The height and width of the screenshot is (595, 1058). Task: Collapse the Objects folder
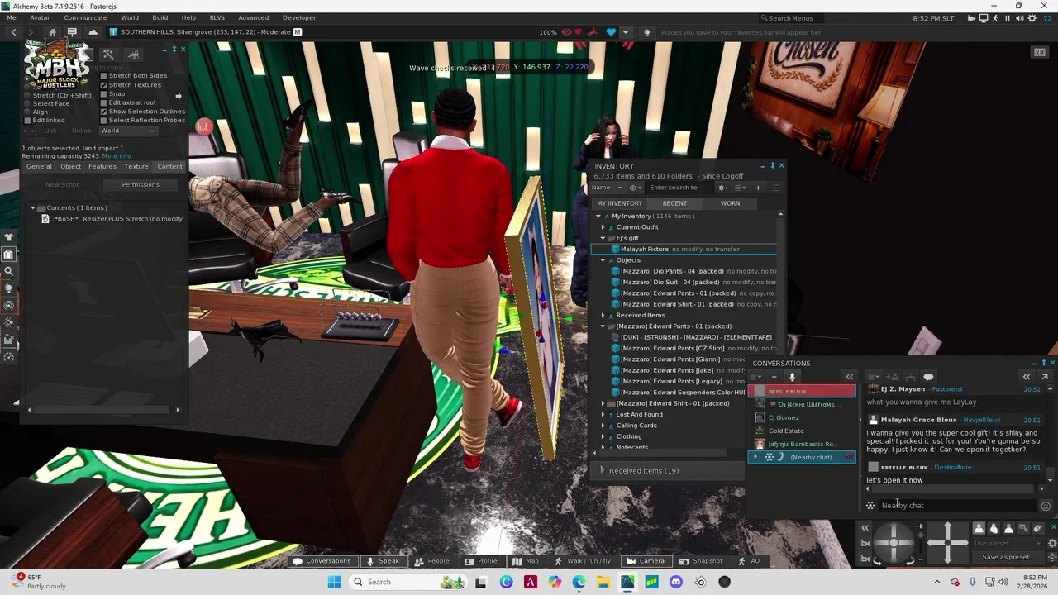[603, 260]
